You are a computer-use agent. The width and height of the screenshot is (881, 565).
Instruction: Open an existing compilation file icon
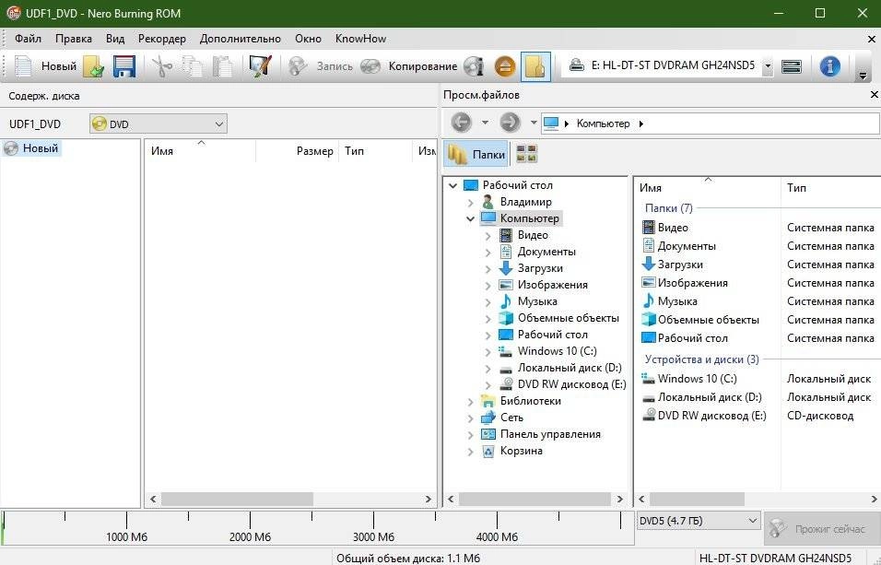click(x=94, y=66)
